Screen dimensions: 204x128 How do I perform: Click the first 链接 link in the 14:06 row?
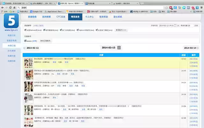tap(64, 109)
